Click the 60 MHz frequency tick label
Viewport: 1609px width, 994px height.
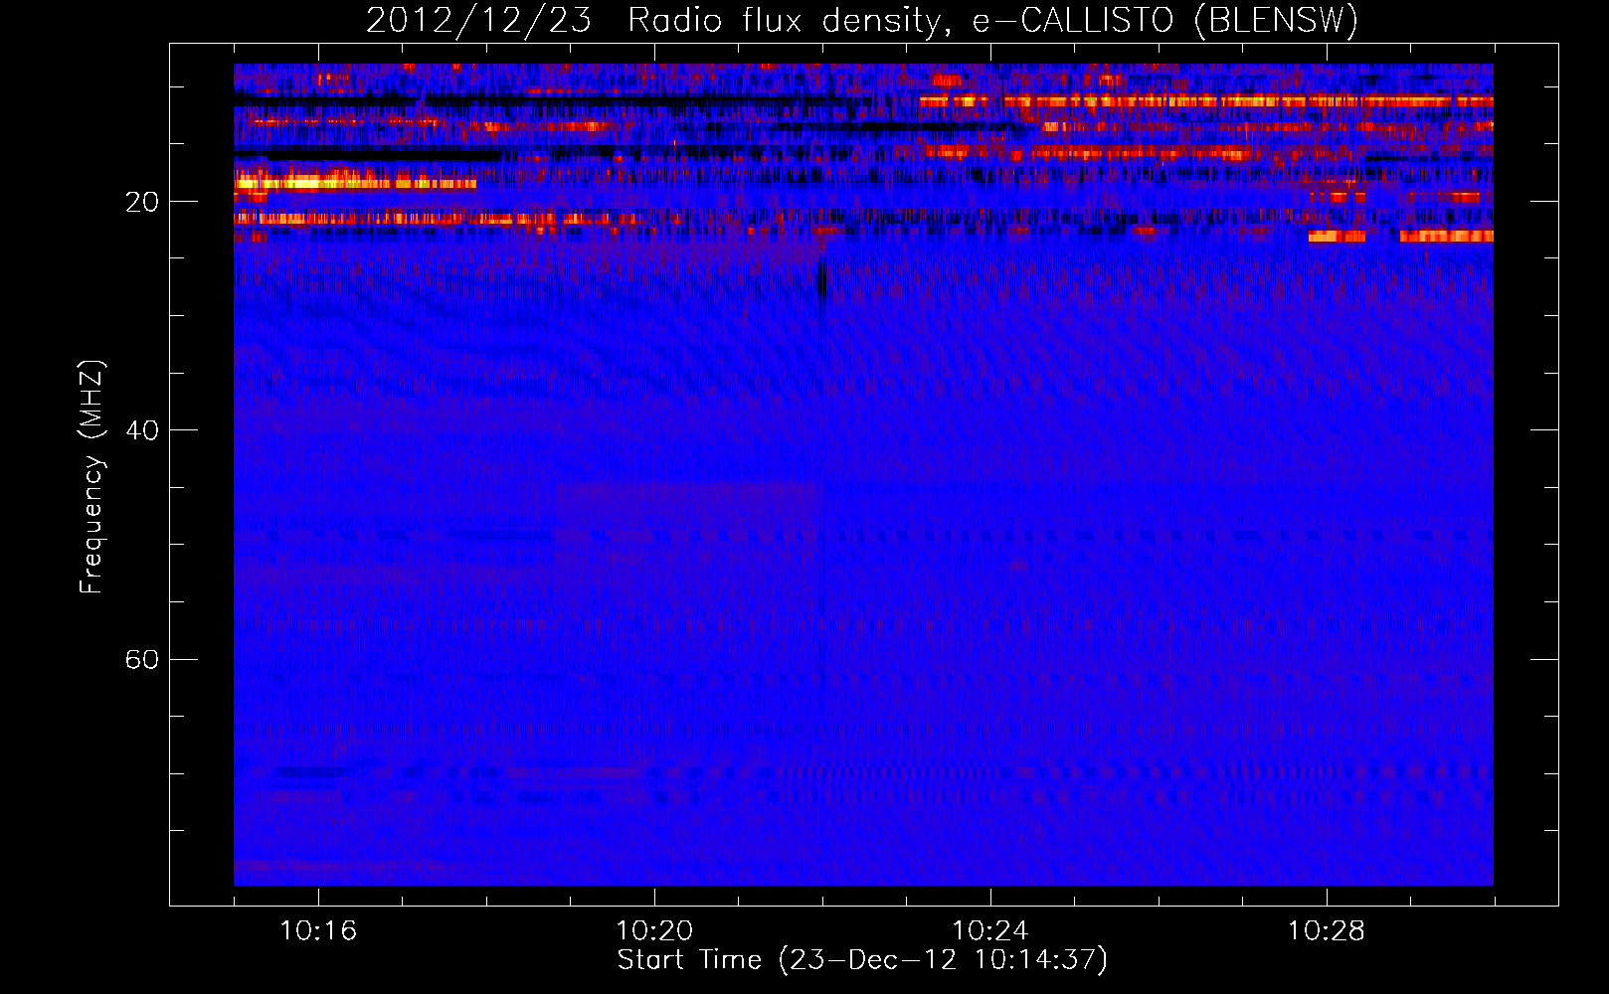141,660
